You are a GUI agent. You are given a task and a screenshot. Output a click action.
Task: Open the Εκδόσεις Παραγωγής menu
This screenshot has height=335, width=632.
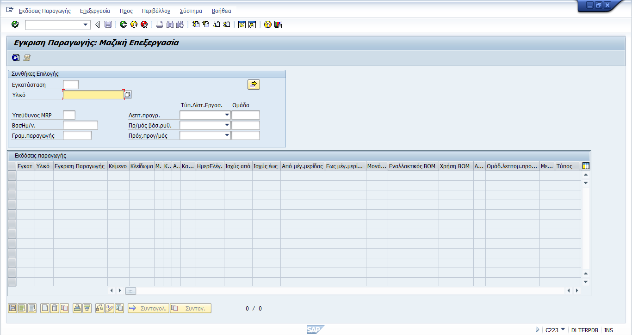[x=45, y=11]
